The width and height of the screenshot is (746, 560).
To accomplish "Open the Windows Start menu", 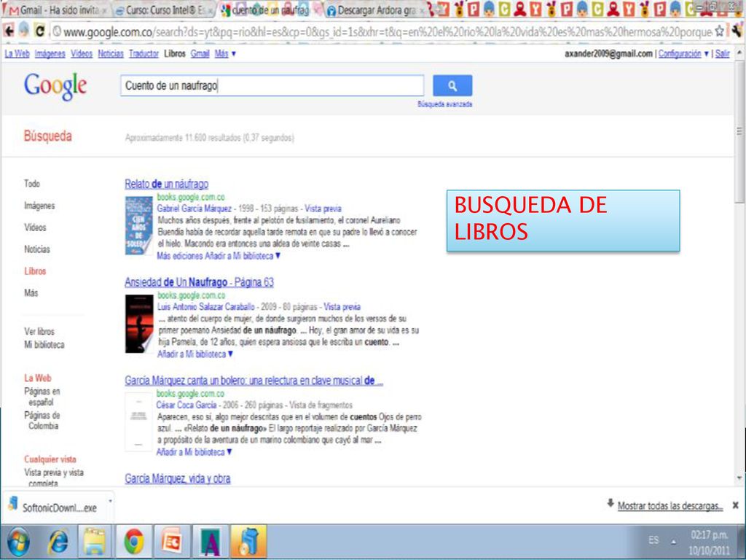I will click(x=18, y=542).
